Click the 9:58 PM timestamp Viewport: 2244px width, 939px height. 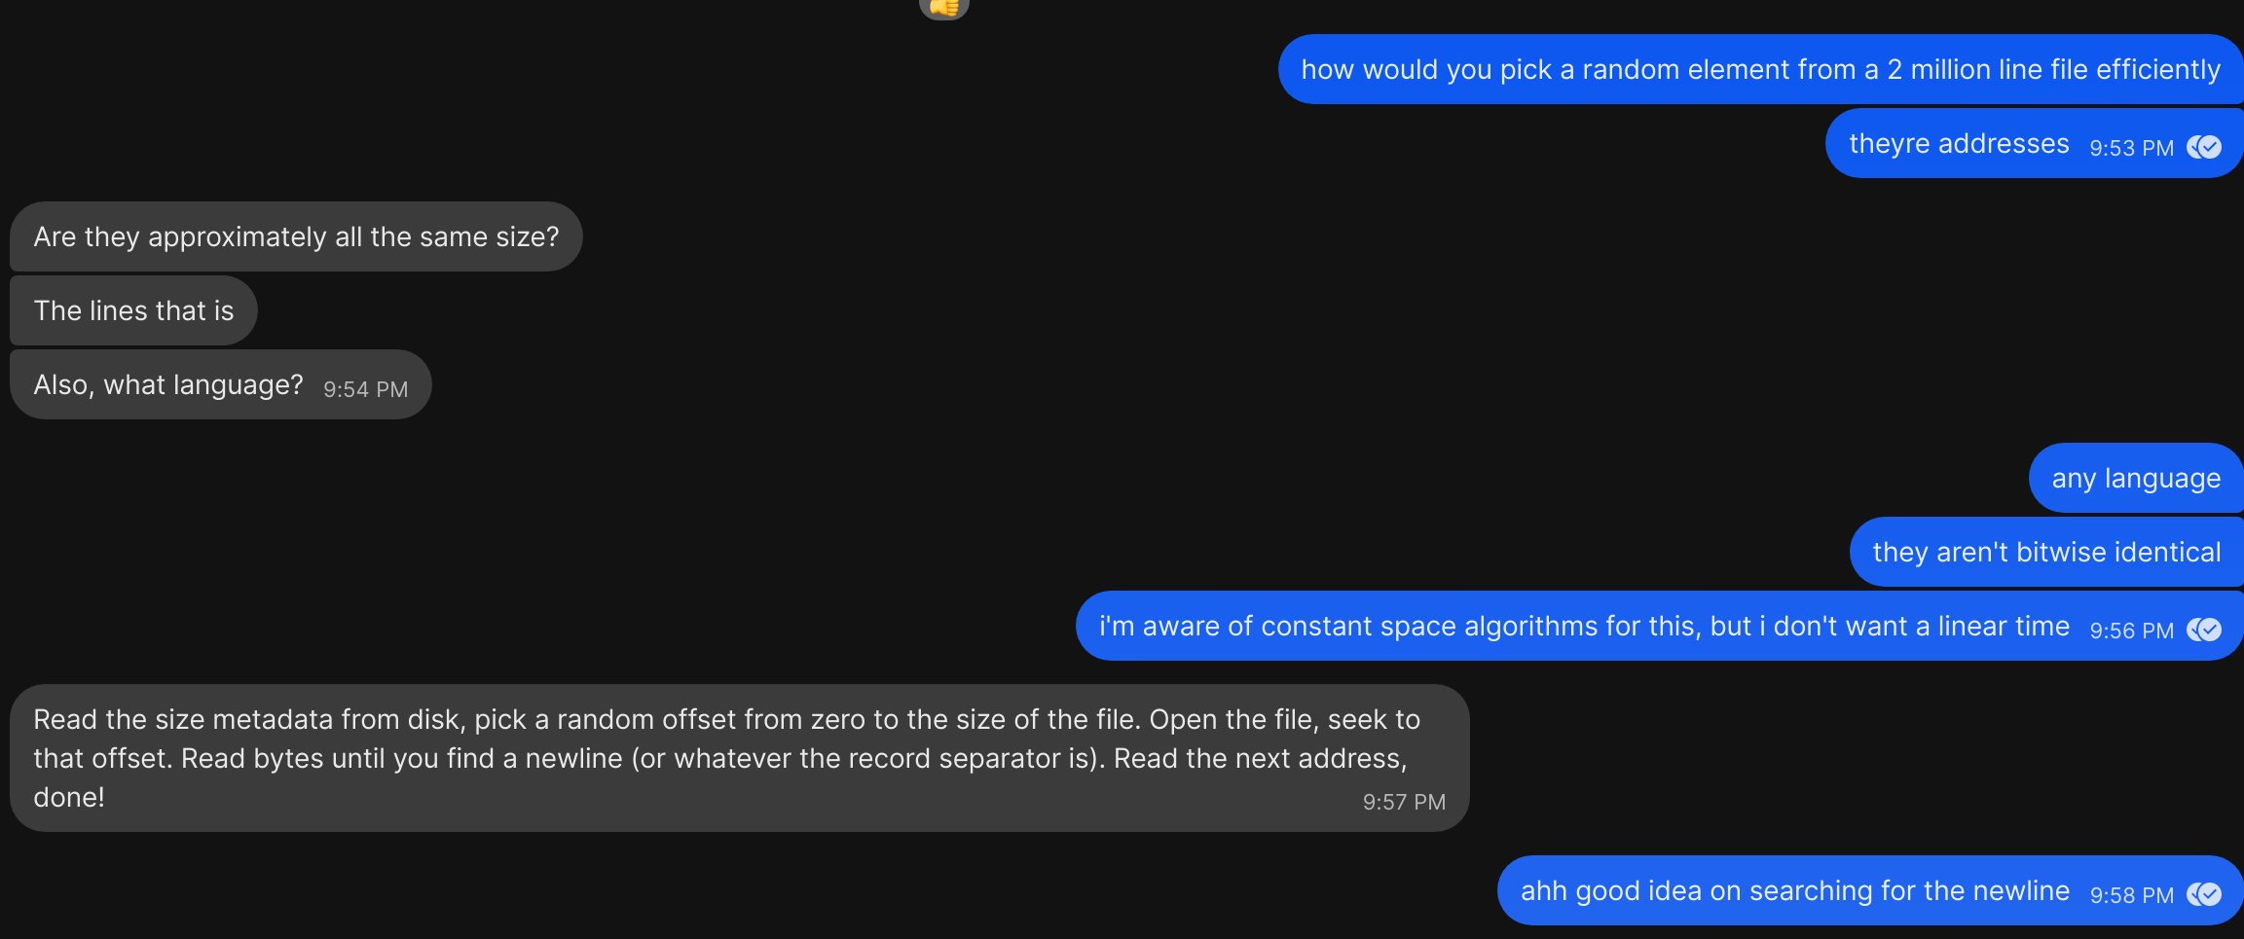(2131, 895)
